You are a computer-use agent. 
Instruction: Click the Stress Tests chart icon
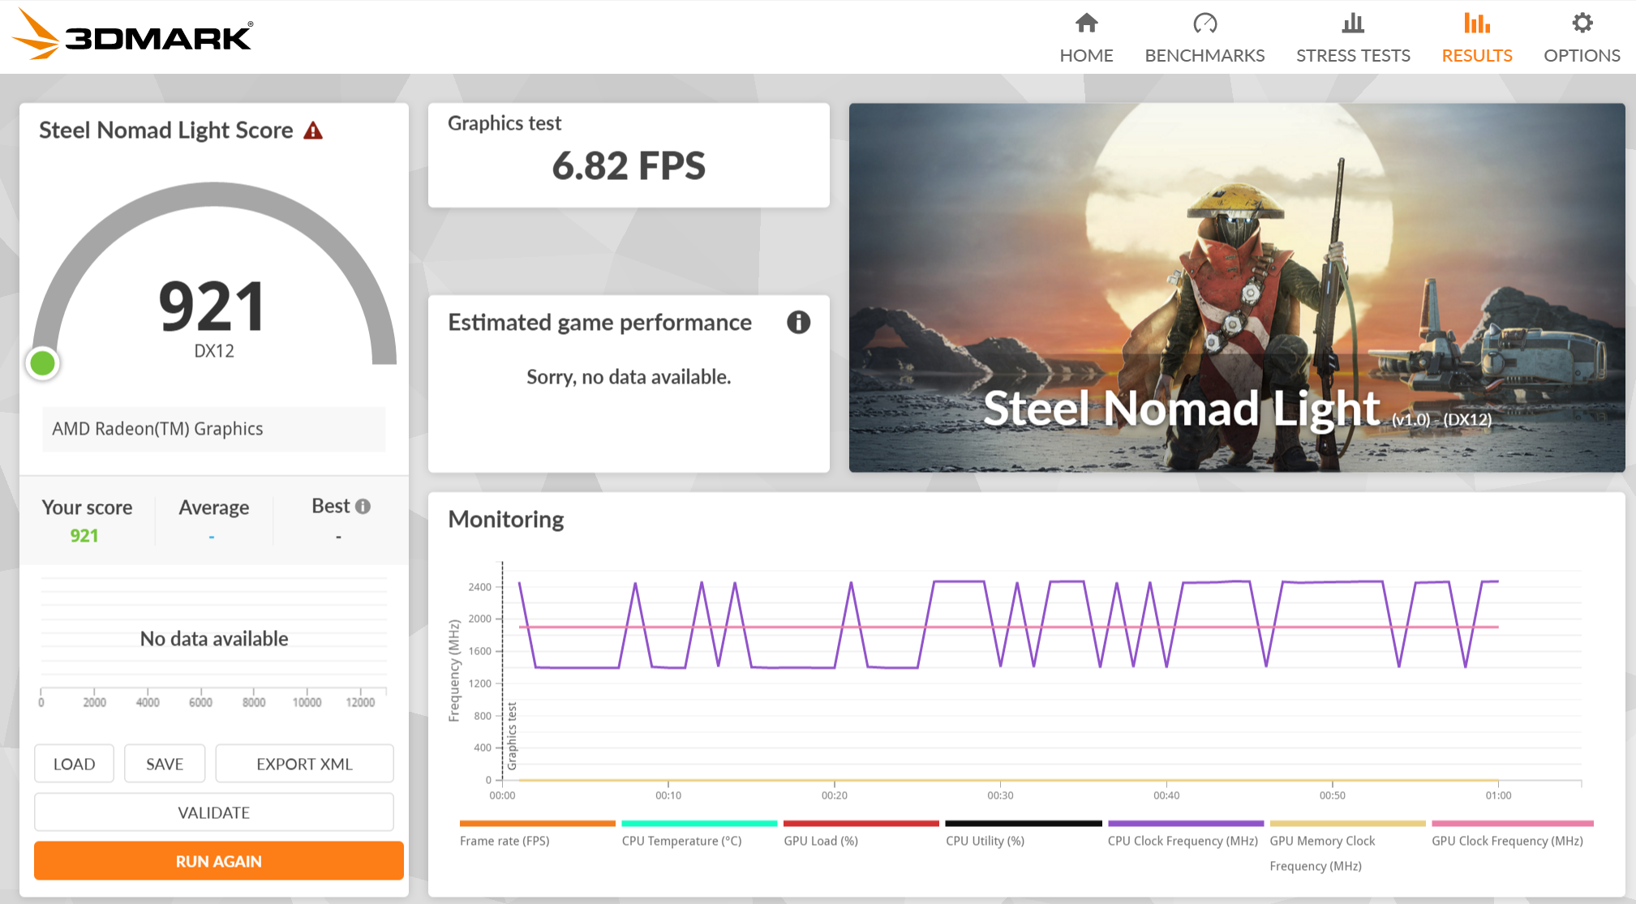(x=1352, y=23)
